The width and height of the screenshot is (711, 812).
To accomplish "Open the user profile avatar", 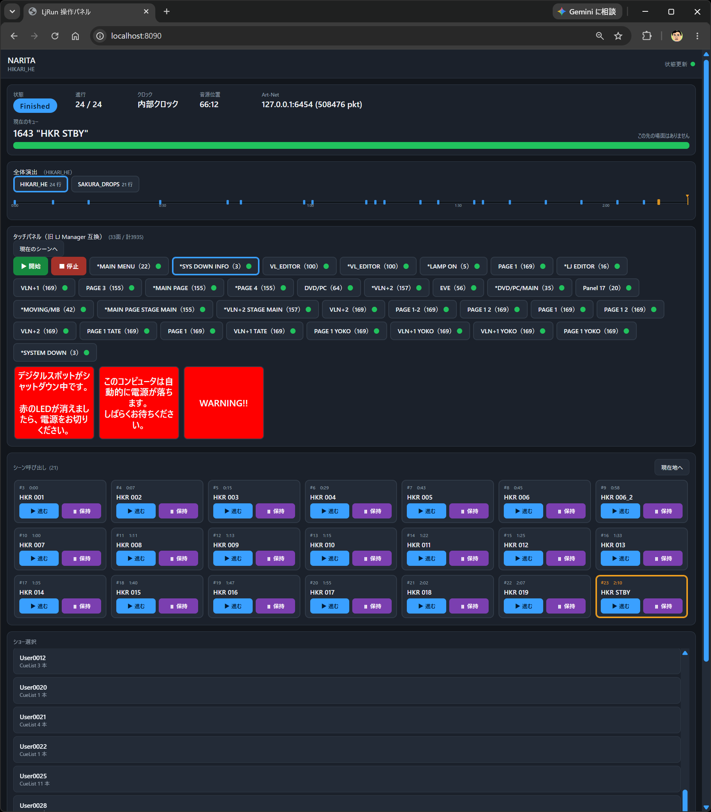I will pyautogui.click(x=677, y=36).
